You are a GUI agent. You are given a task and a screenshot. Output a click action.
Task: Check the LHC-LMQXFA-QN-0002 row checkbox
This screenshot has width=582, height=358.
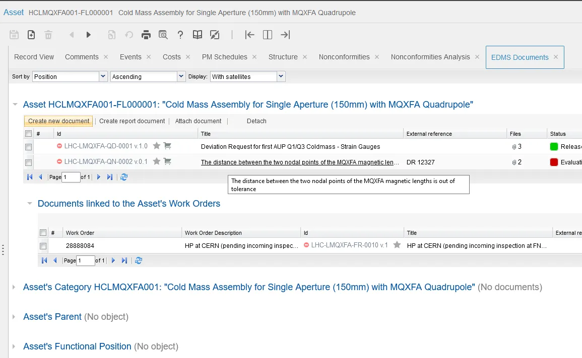(x=28, y=162)
